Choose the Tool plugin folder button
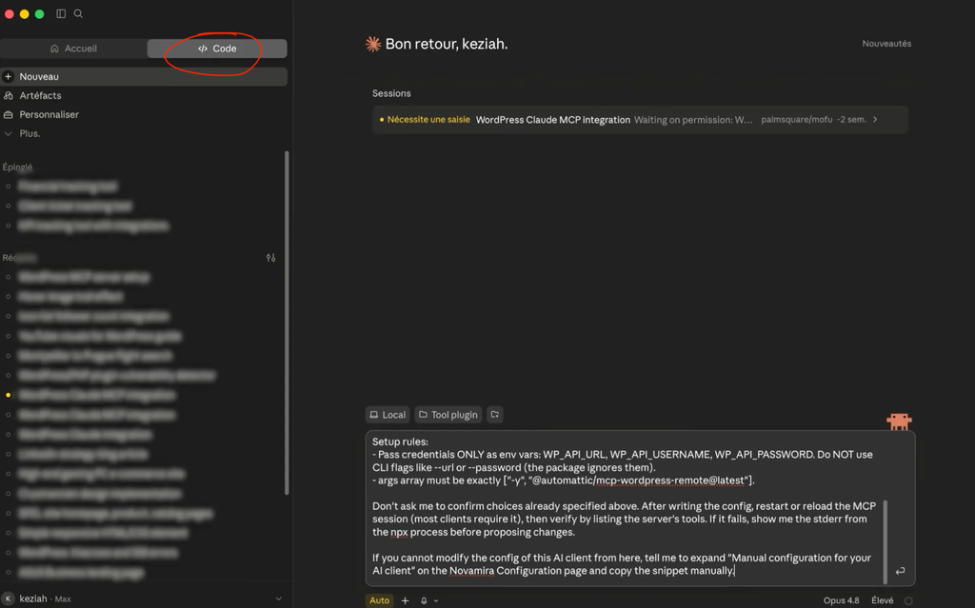The height and width of the screenshot is (608, 975). 448,415
